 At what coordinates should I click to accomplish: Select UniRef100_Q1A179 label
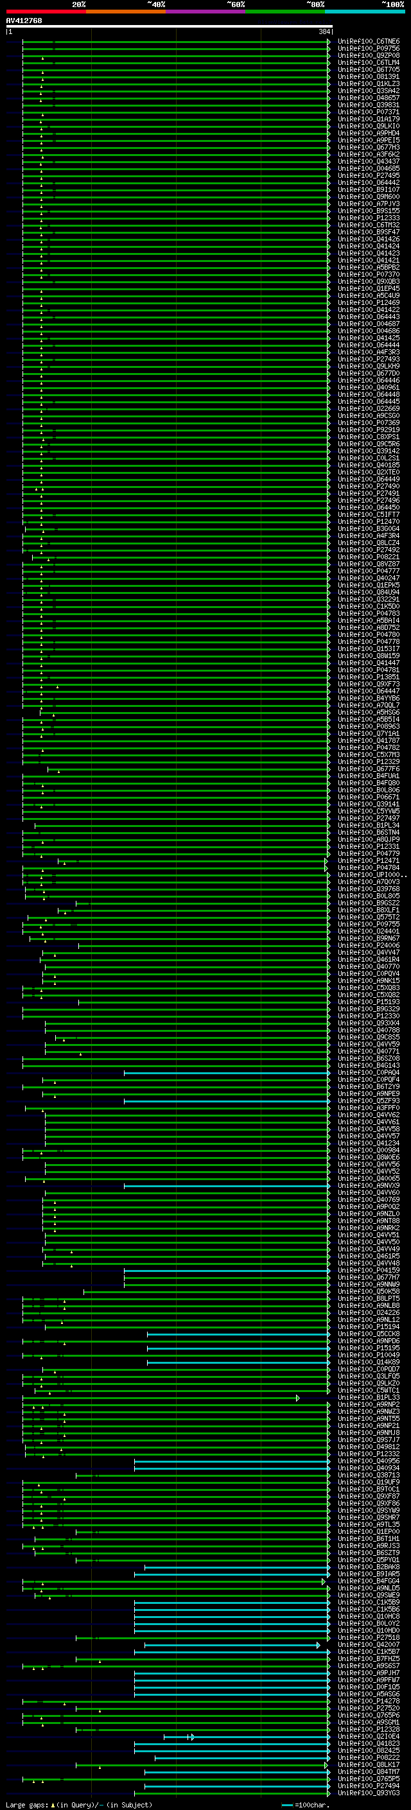[369, 119]
